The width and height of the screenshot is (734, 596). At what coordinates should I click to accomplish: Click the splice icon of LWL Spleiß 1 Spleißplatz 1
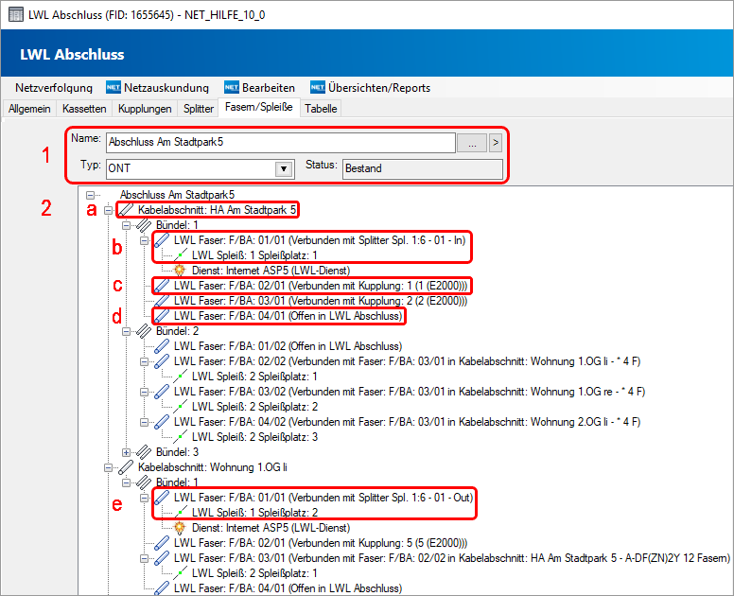[179, 255]
